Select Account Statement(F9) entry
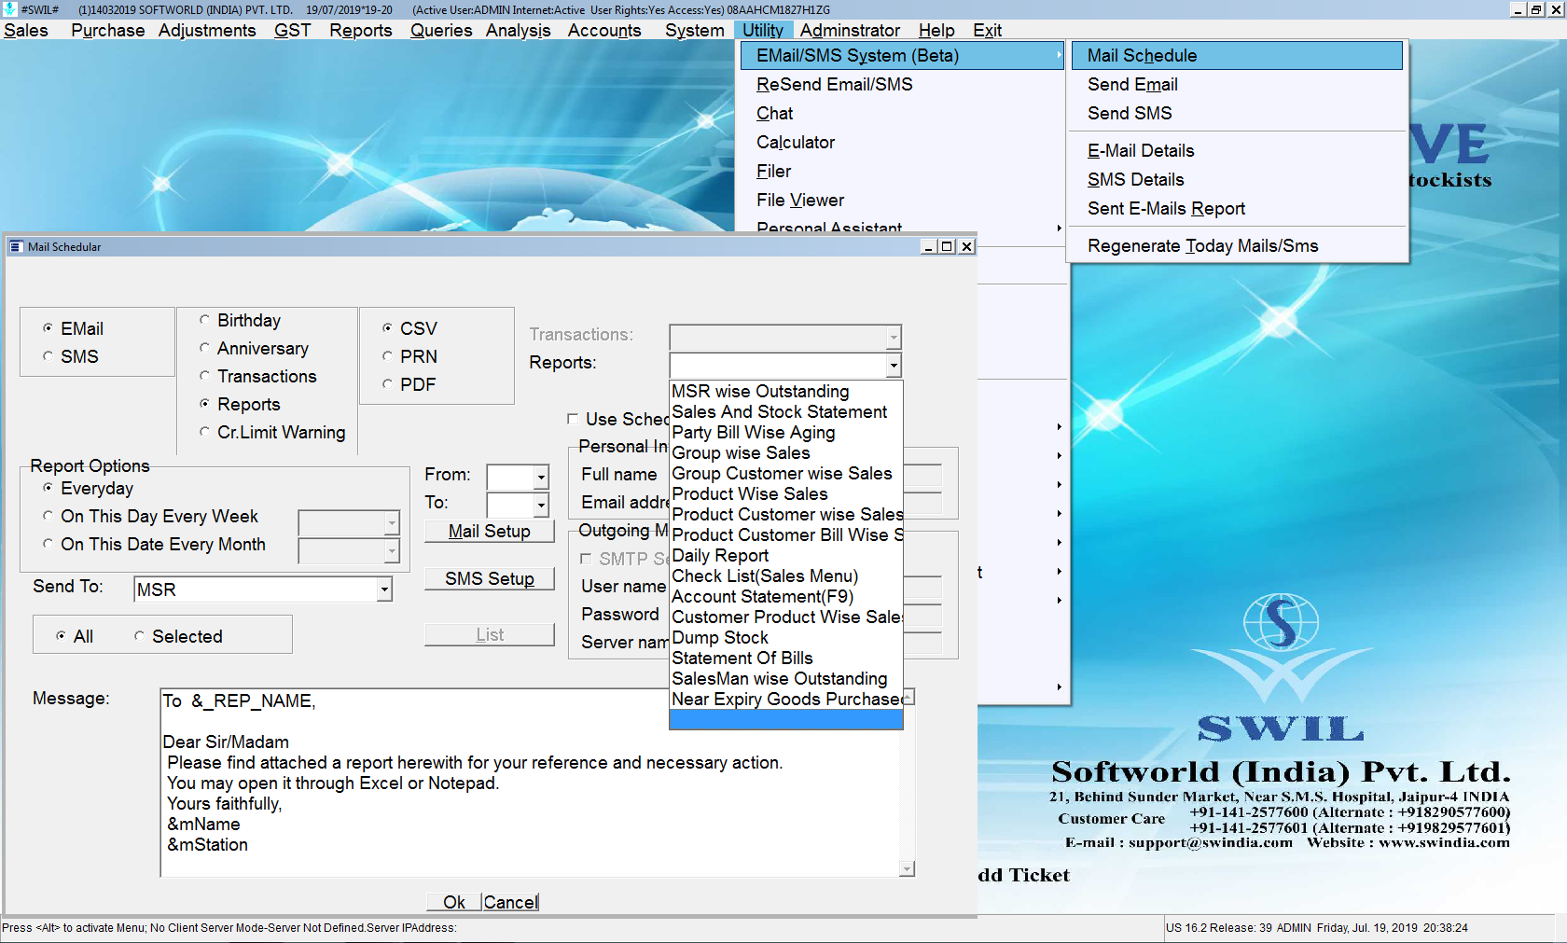The width and height of the screenshot is (1567, 943). 786,597
